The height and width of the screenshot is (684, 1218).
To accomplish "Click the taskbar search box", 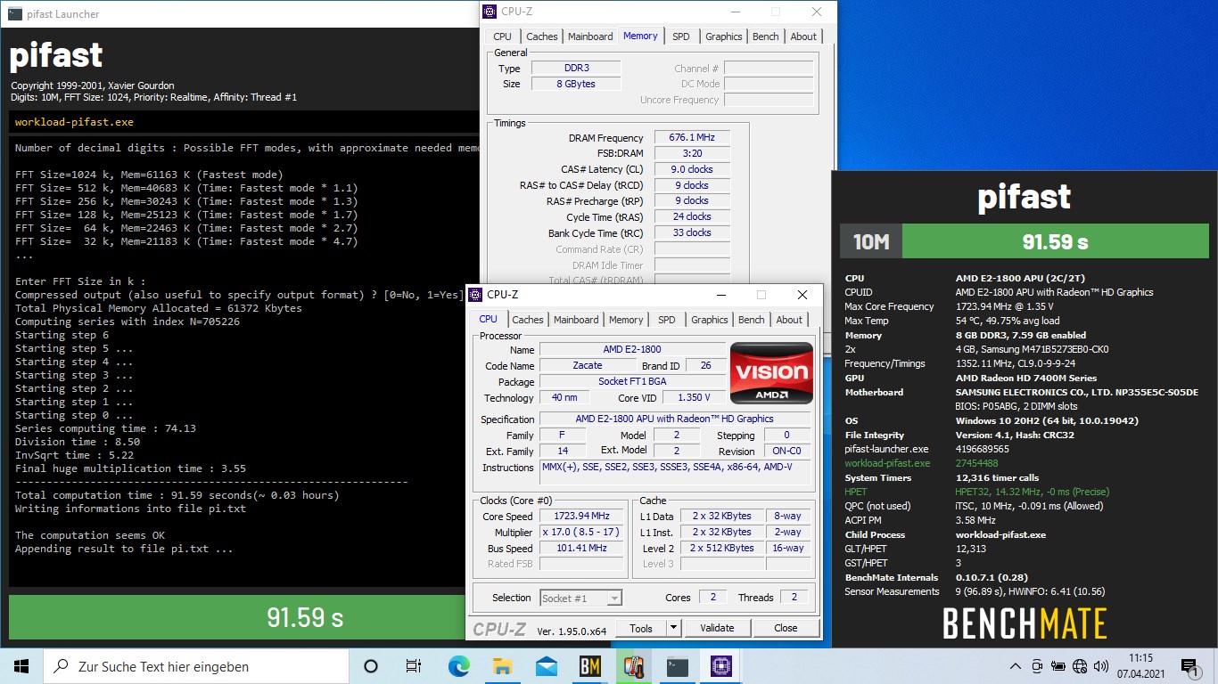I will click(196, 665).
